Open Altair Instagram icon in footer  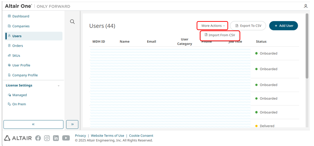click(x=47, y=138)
